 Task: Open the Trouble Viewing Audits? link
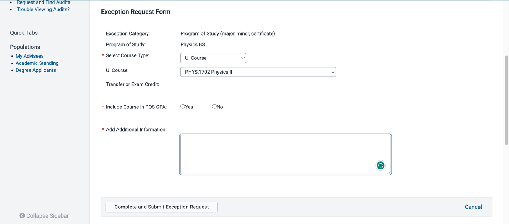[x=43, y=9]
